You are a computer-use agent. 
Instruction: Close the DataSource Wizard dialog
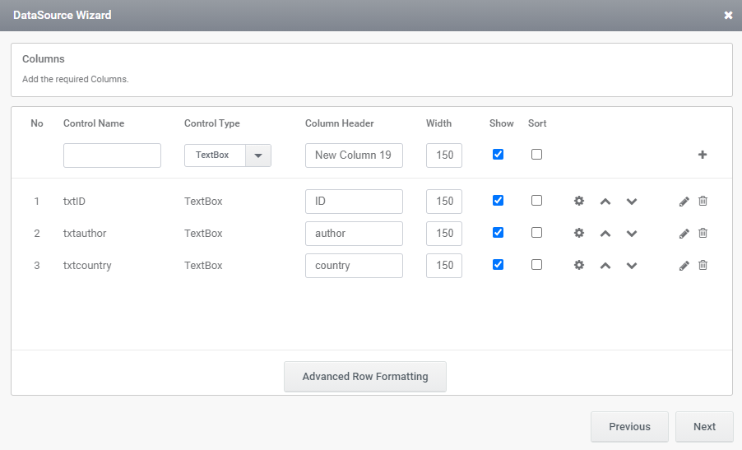728,16
